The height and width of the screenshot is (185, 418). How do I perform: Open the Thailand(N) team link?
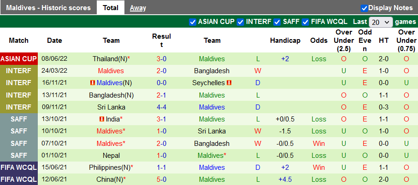point(109,59)
